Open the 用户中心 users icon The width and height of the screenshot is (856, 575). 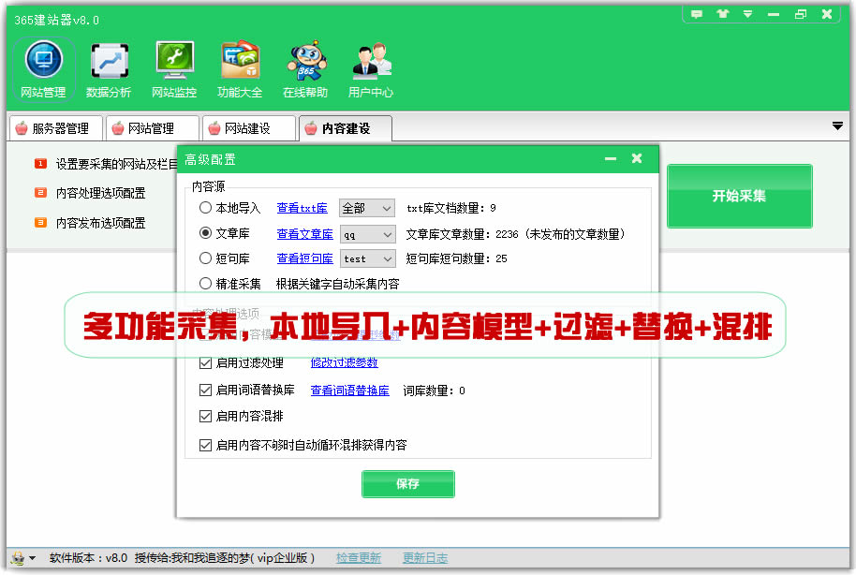pyautogui.click(x=371, y=62)
